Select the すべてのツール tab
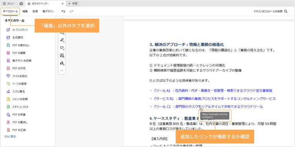295x147 pixels. click(x=10, y=11)
